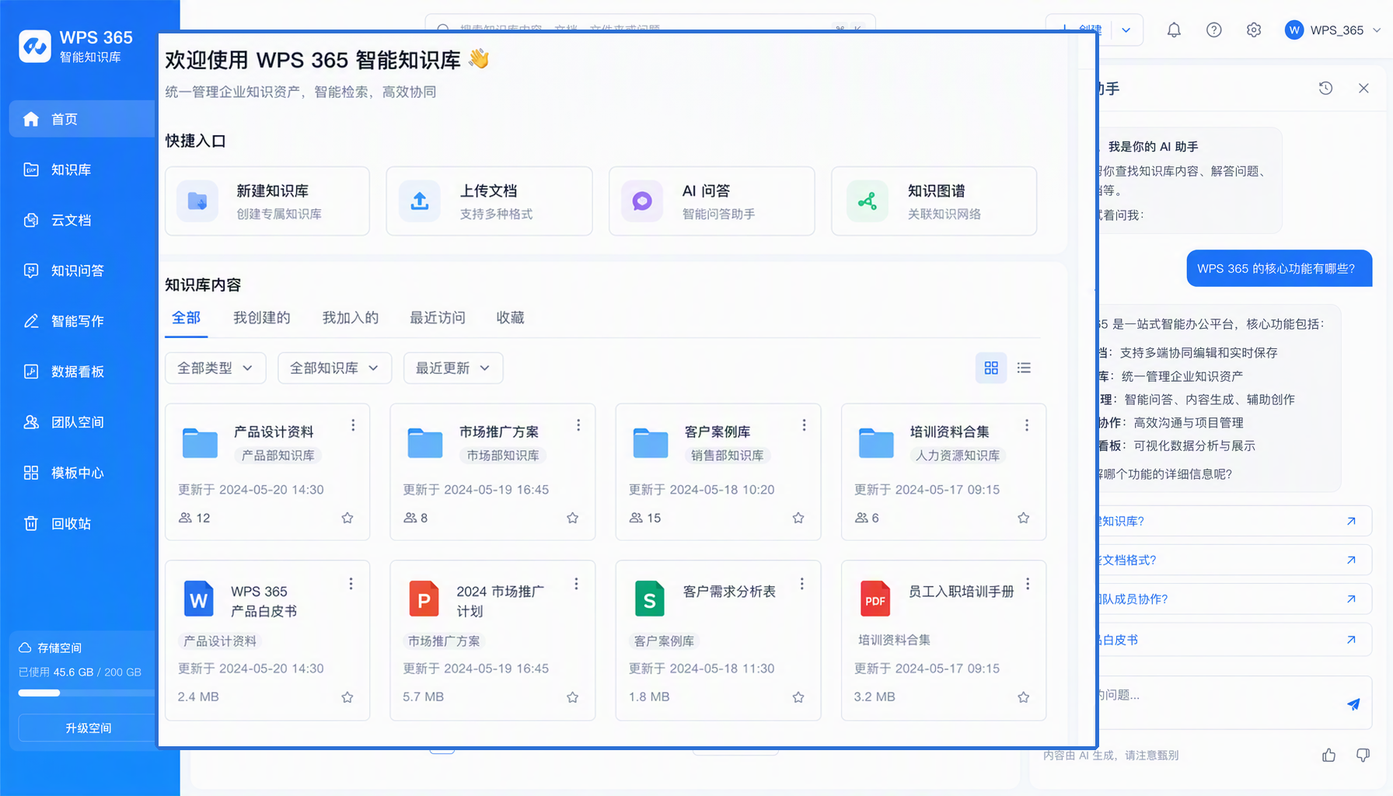Open the help question mark icon

pyautogui.click(x=1213, y=30)
